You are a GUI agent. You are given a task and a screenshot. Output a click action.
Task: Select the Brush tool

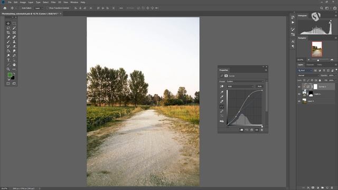pos(8,42)
